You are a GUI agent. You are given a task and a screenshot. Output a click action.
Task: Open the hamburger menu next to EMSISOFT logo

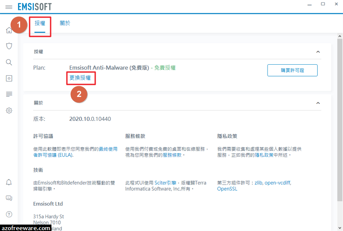pyautogui.click(x=9, y=7)
